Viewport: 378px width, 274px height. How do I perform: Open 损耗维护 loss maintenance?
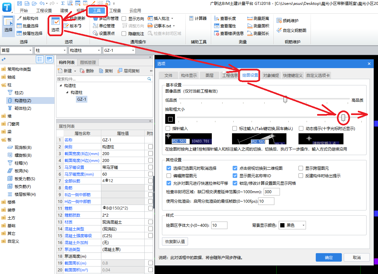(x=288, y=21)
